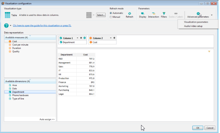The width and height of the screenshot is (220, 133).
Task: Click the Legal row in preview table
Action: point(76,94)
